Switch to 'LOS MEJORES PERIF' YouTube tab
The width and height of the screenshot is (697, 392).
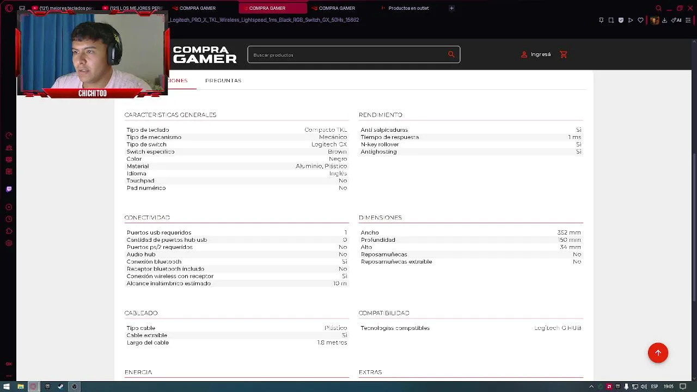(x=132, y=8)
